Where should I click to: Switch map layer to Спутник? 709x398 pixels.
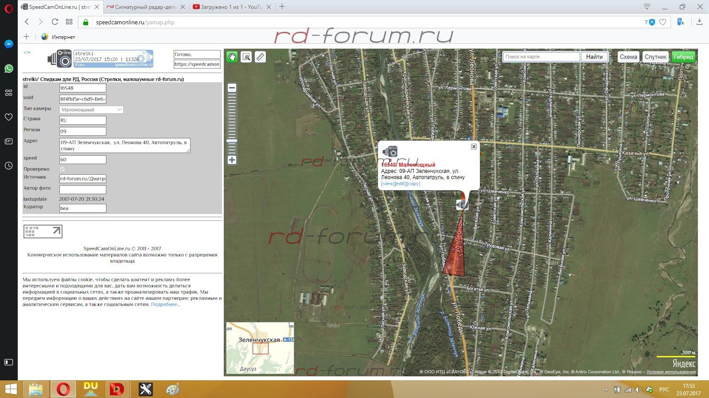click(655, 57)
